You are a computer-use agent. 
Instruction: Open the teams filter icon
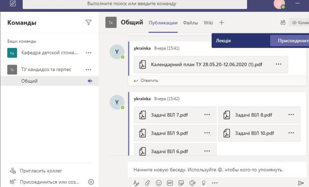[x=88, y=23]
